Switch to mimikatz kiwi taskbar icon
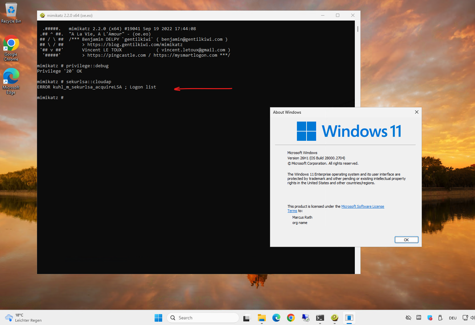 [x=335, y=318]
